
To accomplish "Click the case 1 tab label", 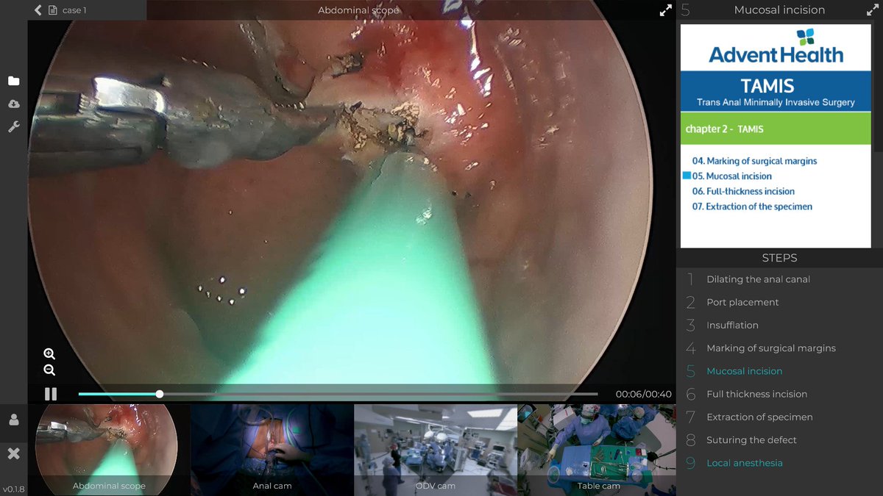I will pos(74,10).
